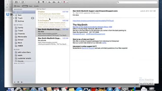Click the show mail activity icon
The height and width of the screenshot is (91, 162).
tap(18, 82)
